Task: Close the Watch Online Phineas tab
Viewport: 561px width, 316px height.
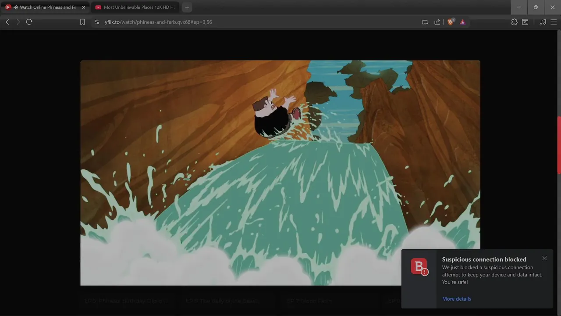Action: [84, 7]
